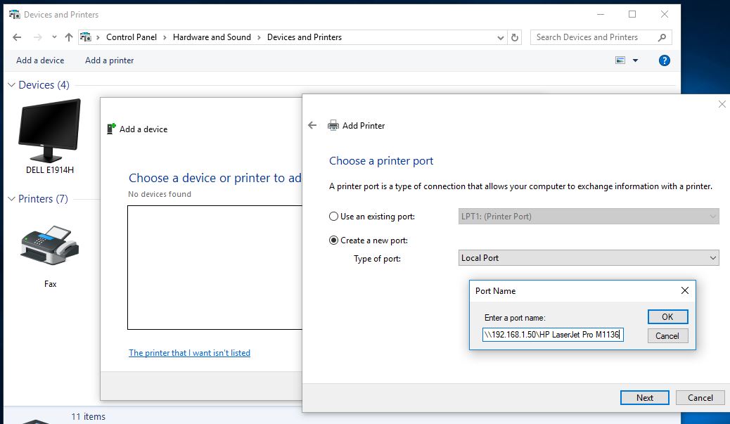This screenshot has width=730, height=424.
Task: Collapse the Printers (7) group
Action: click(x=12, y=199)
